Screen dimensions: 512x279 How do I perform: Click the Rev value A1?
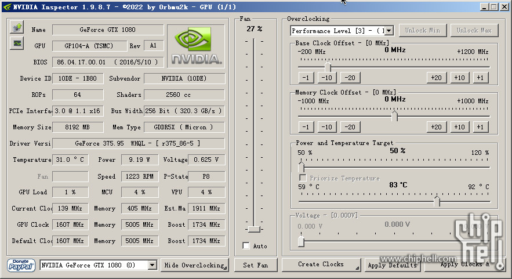click(154, 46)
